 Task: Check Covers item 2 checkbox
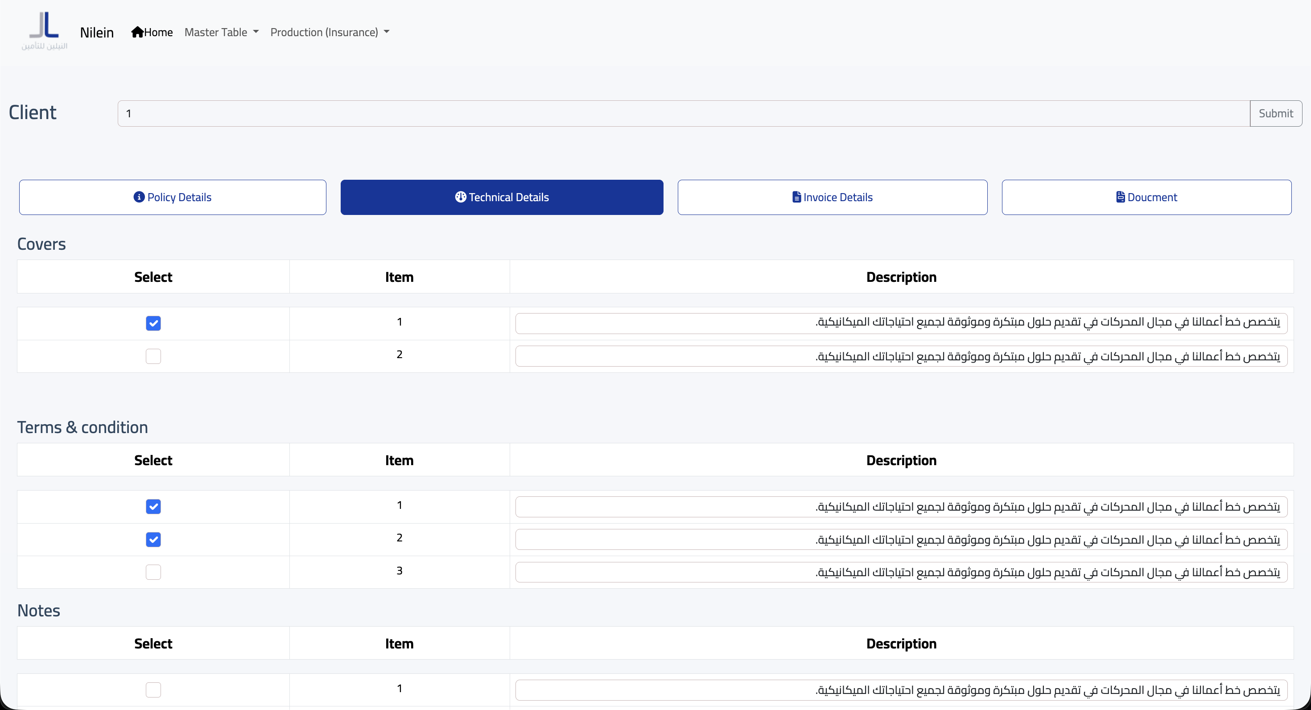pos(153,356)
